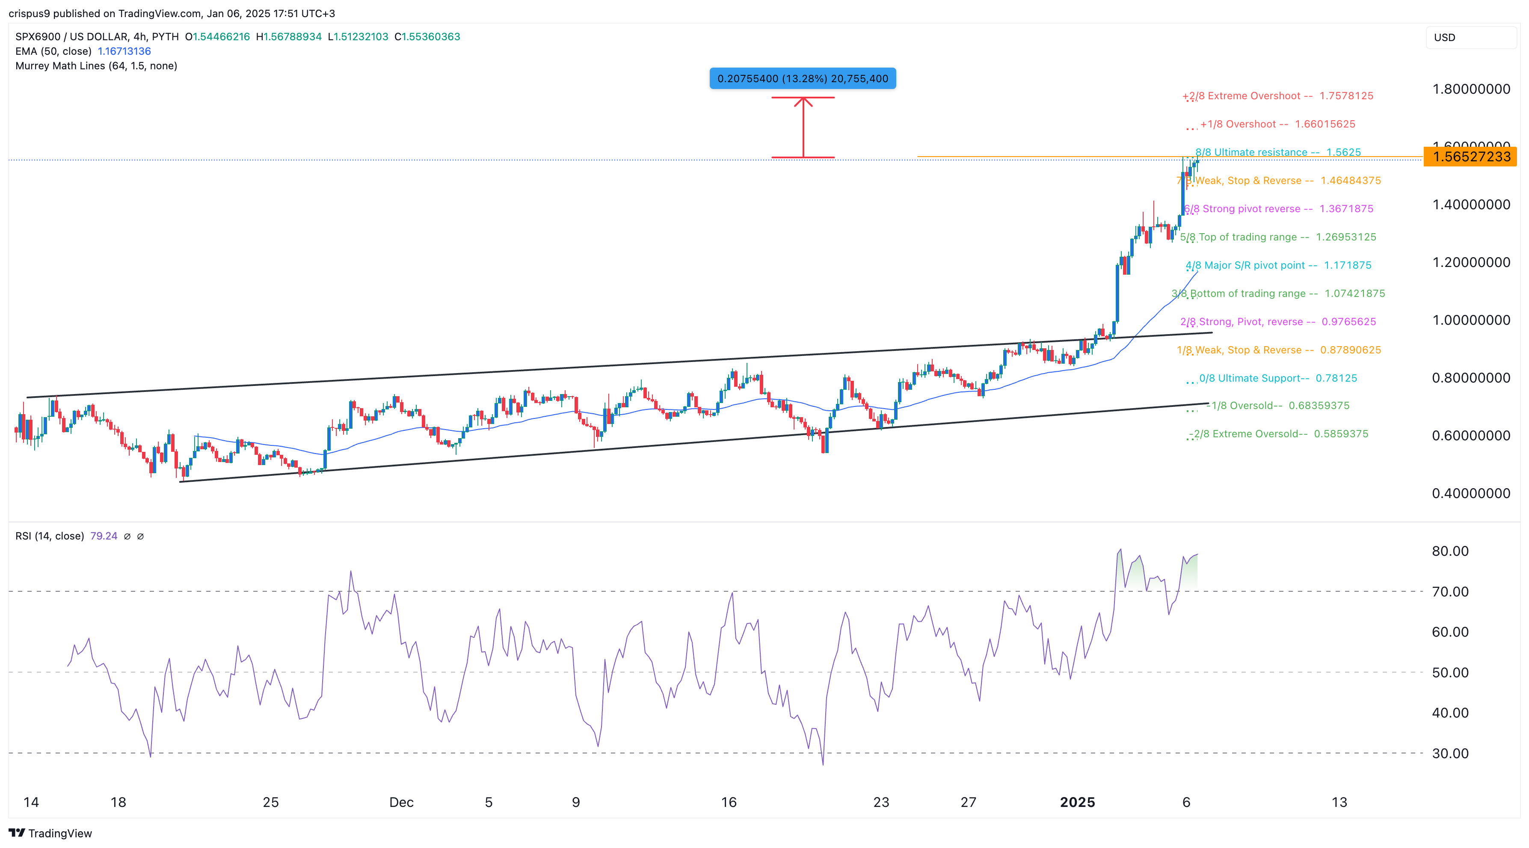This screenshot has height=848, width=1529.
Task: Click the 4/8 Major S/R pivot point label
Action: click(x=1278, y=266)
